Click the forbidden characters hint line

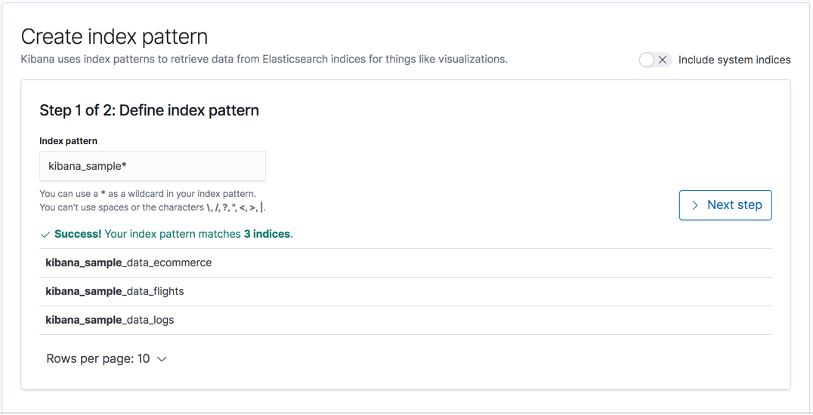152,207
